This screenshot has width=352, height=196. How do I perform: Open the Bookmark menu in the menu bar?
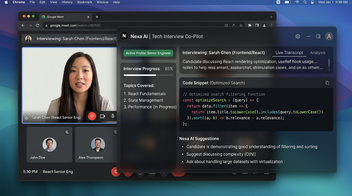click(85, 2)
